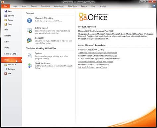
Task: Open Microsoft Customer Services and Support link
Action: [x=96, y=62]
